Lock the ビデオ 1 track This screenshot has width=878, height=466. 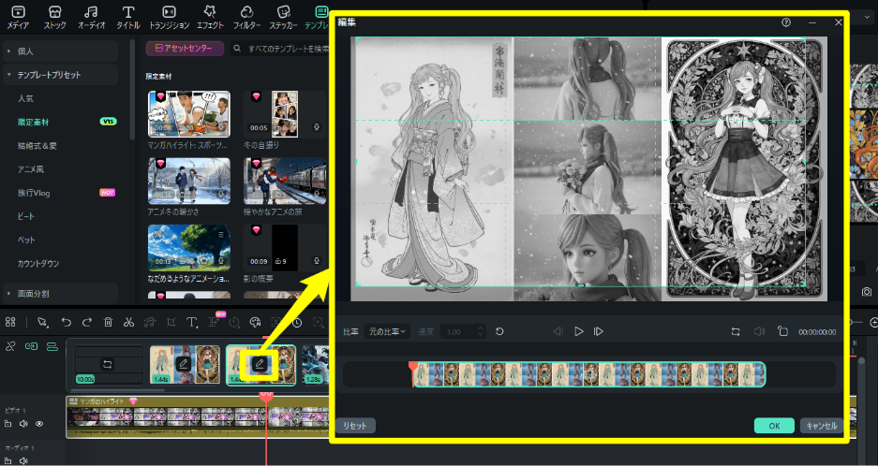click(7, 424)
